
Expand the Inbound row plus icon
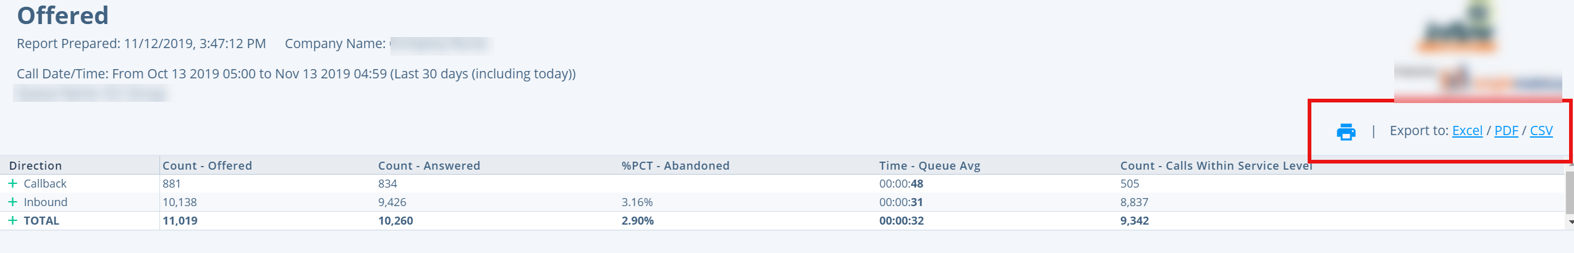(x=12, y=202)
